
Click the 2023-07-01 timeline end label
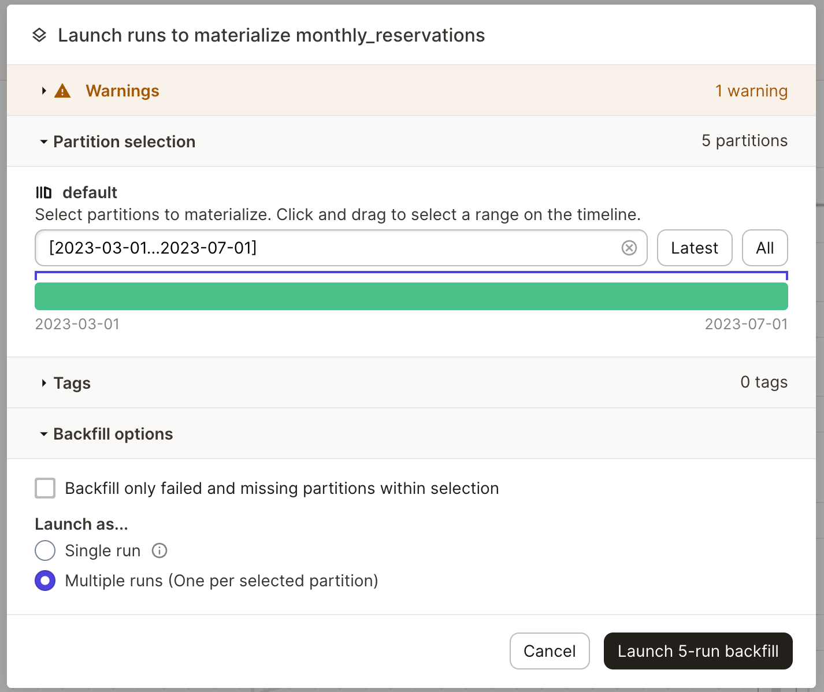(x=746, y=324)
